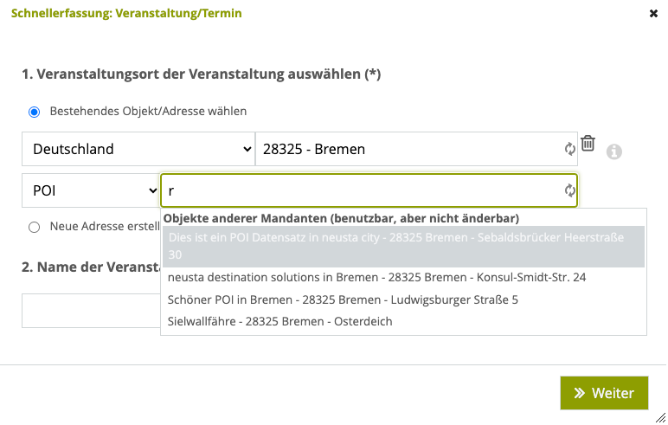668x425 pixels.
Task: Click the Weiter button
Action: point(604,393)
